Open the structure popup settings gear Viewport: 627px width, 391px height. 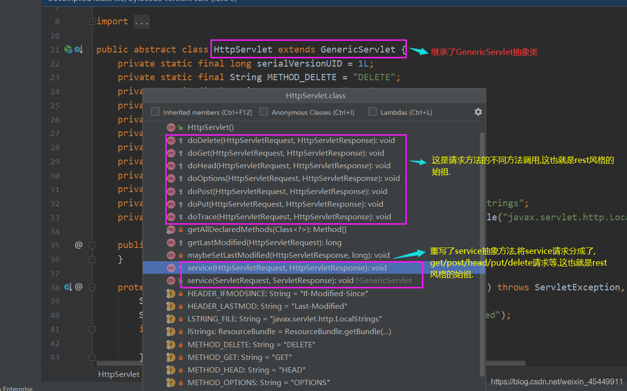point(478,112)
